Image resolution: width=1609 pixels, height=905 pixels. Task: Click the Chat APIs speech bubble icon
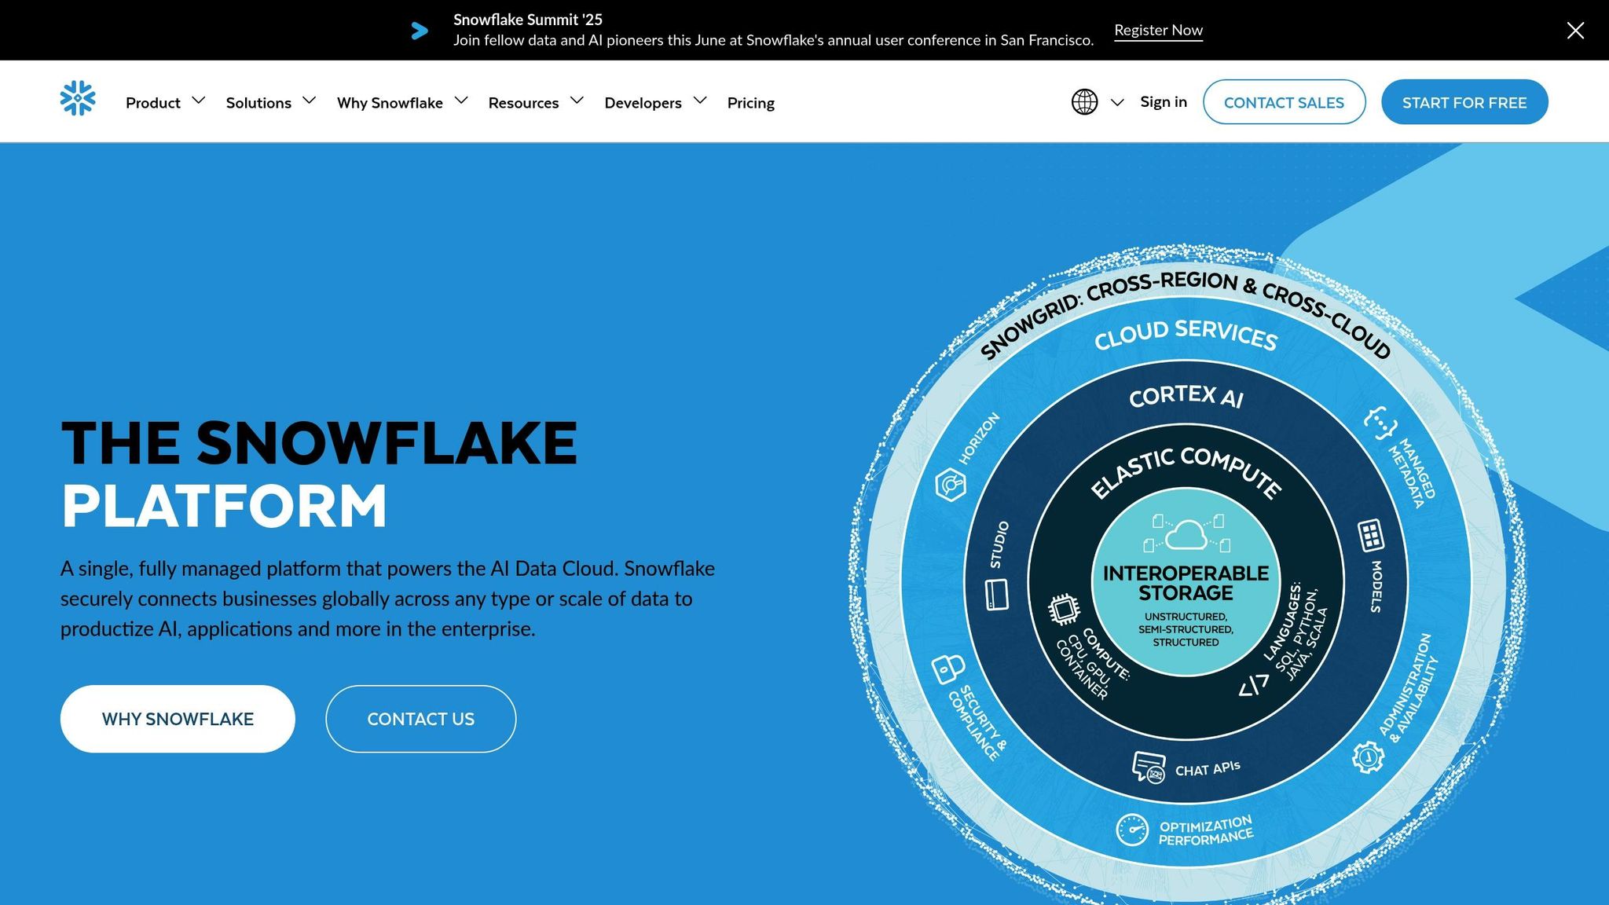(x=1149, y=767)
